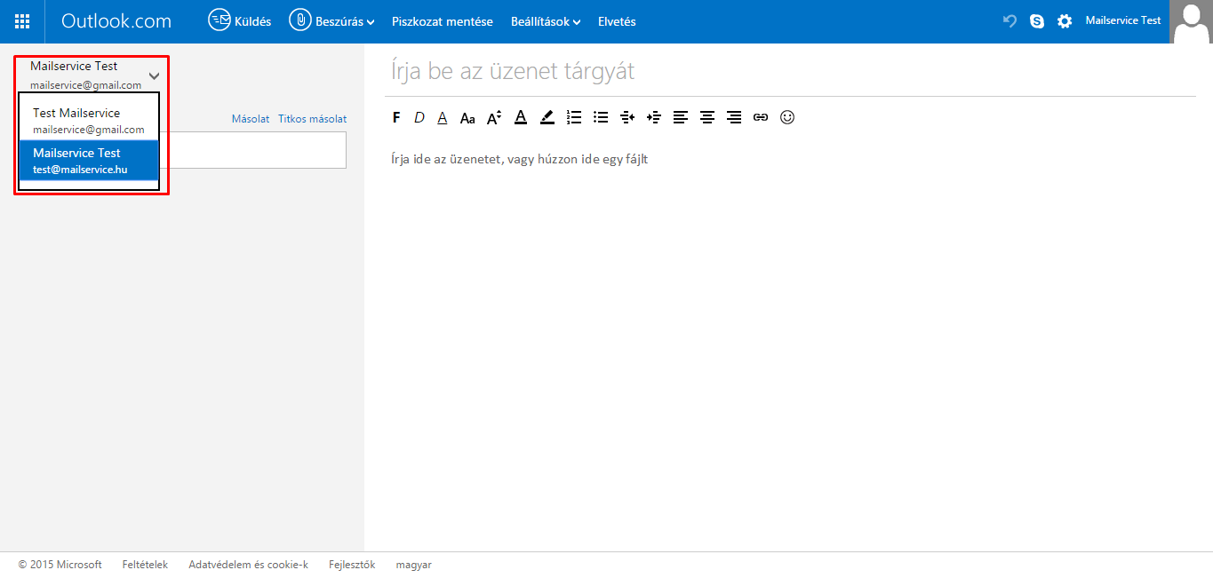Align text left
The width and height of the screenshot is (1213, 578).
681,117
